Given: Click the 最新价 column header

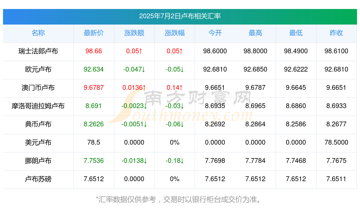Looking at the screenshot, I should 94,33.
